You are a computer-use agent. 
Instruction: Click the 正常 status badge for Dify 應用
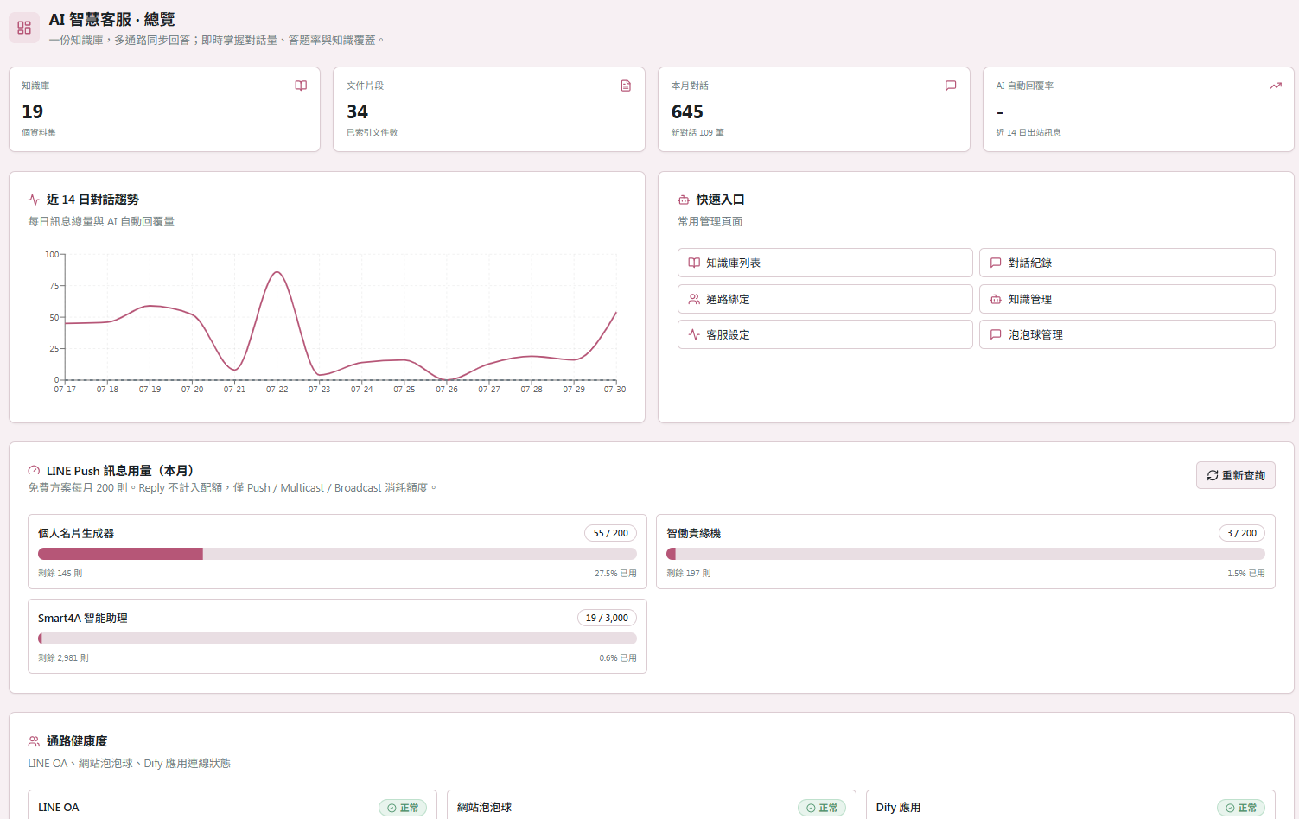(1241, 808)
